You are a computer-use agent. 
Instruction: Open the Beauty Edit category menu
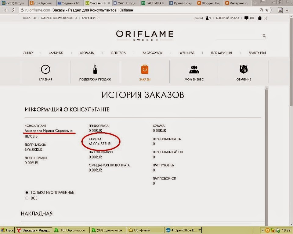257,53
